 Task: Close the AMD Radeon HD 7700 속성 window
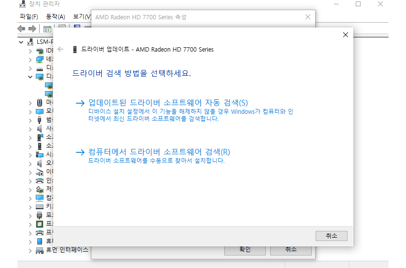point(308,17)
